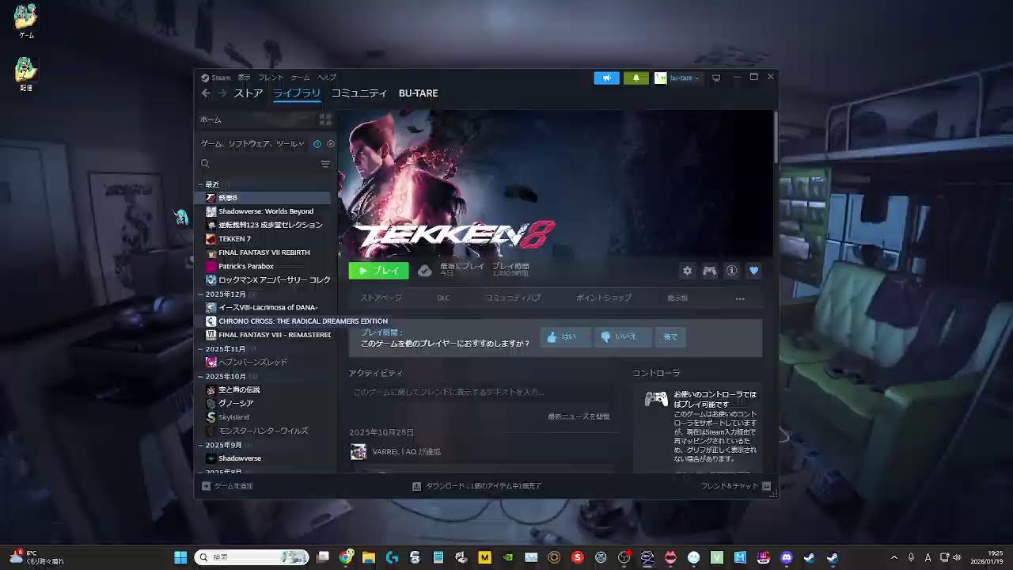
Task: Switch to the ライブラリ tab
Action: (x=297, y=93)
